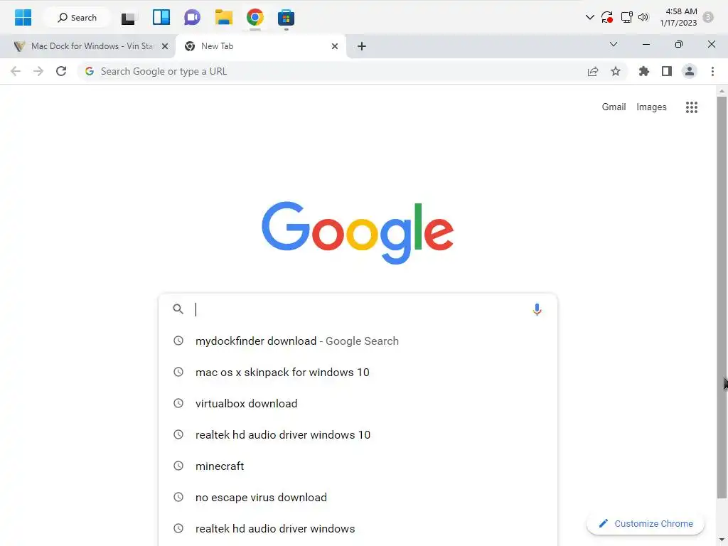Open Widgets panel icon in taskbar
This screenshot has height=546, width=728.
(161, 18)
